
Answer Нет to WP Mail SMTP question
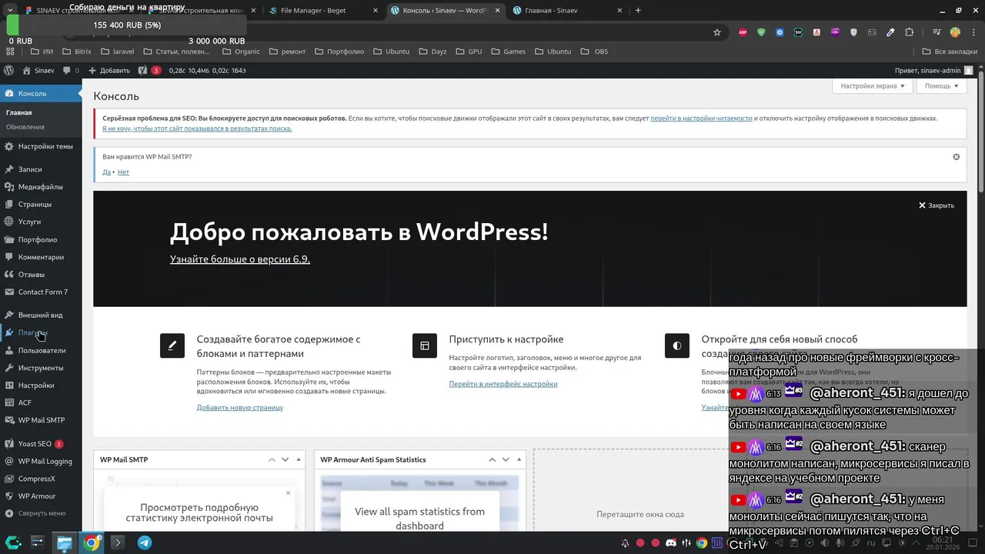(123, 172)
